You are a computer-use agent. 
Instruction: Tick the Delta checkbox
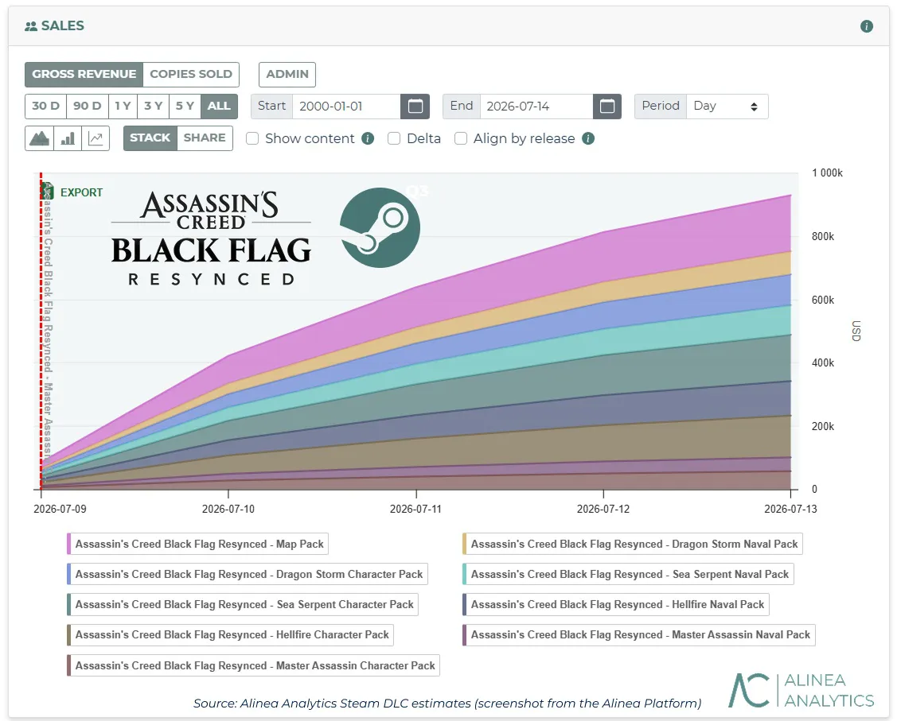pos(393,138)
